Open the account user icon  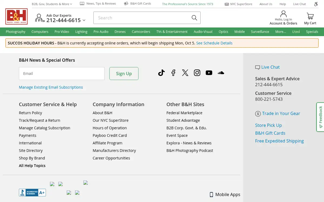283,14
